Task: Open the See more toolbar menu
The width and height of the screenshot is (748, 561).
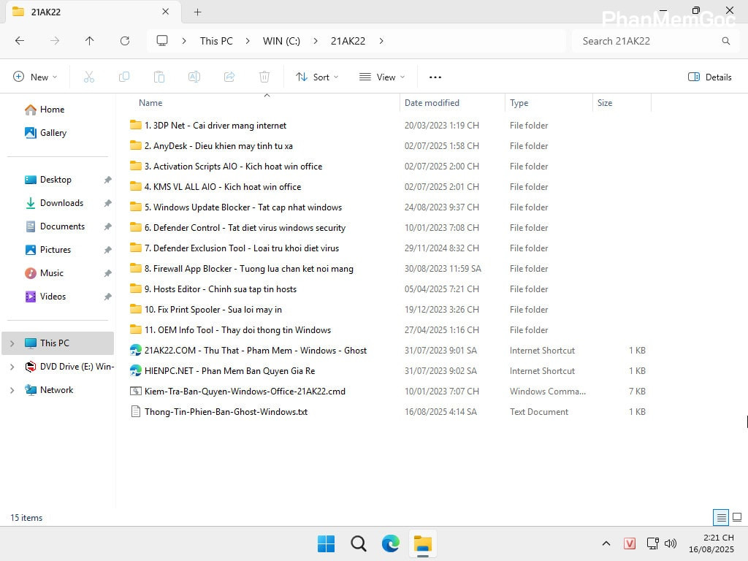Action: pyautogui.click(x=435, y=77)
